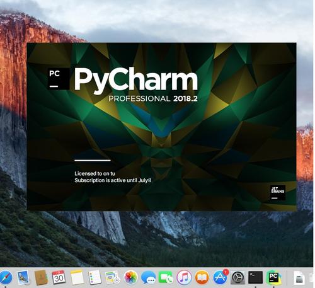Click the PC logo on splash screen
This screenshot has height=288, width=315.
tap(59, 79)
